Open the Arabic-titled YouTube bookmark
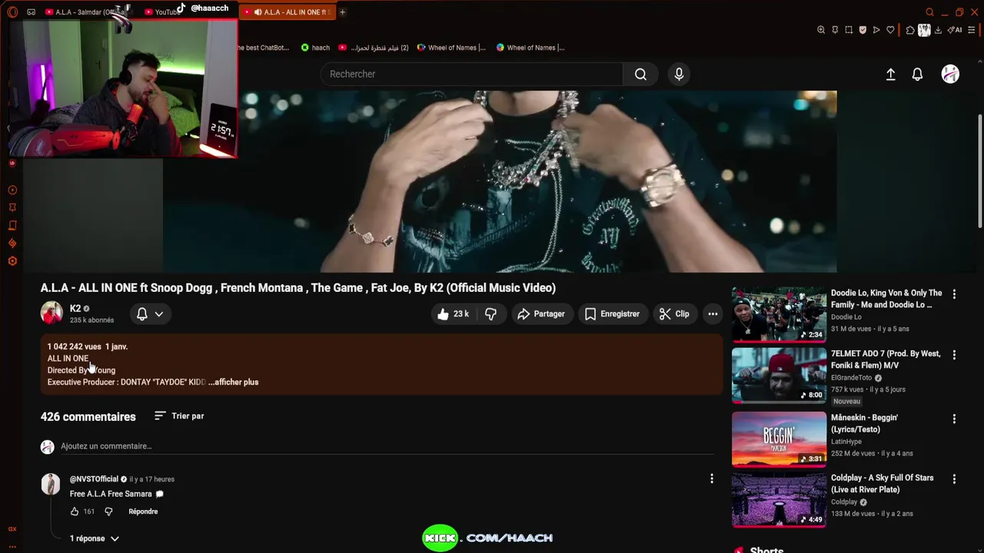Viewport: 984px width, 553px height. tap(374, 48)
